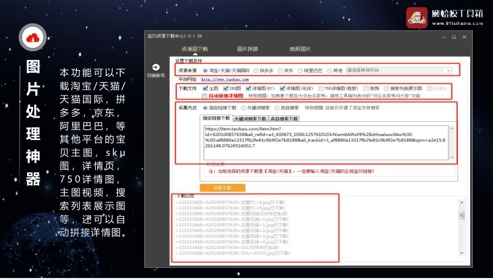Click log line 主图PC>5.jpg已下载

(230, 208)
